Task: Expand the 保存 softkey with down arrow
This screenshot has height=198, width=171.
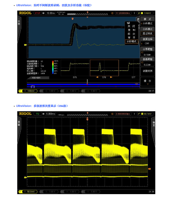Action: [148, 82]
